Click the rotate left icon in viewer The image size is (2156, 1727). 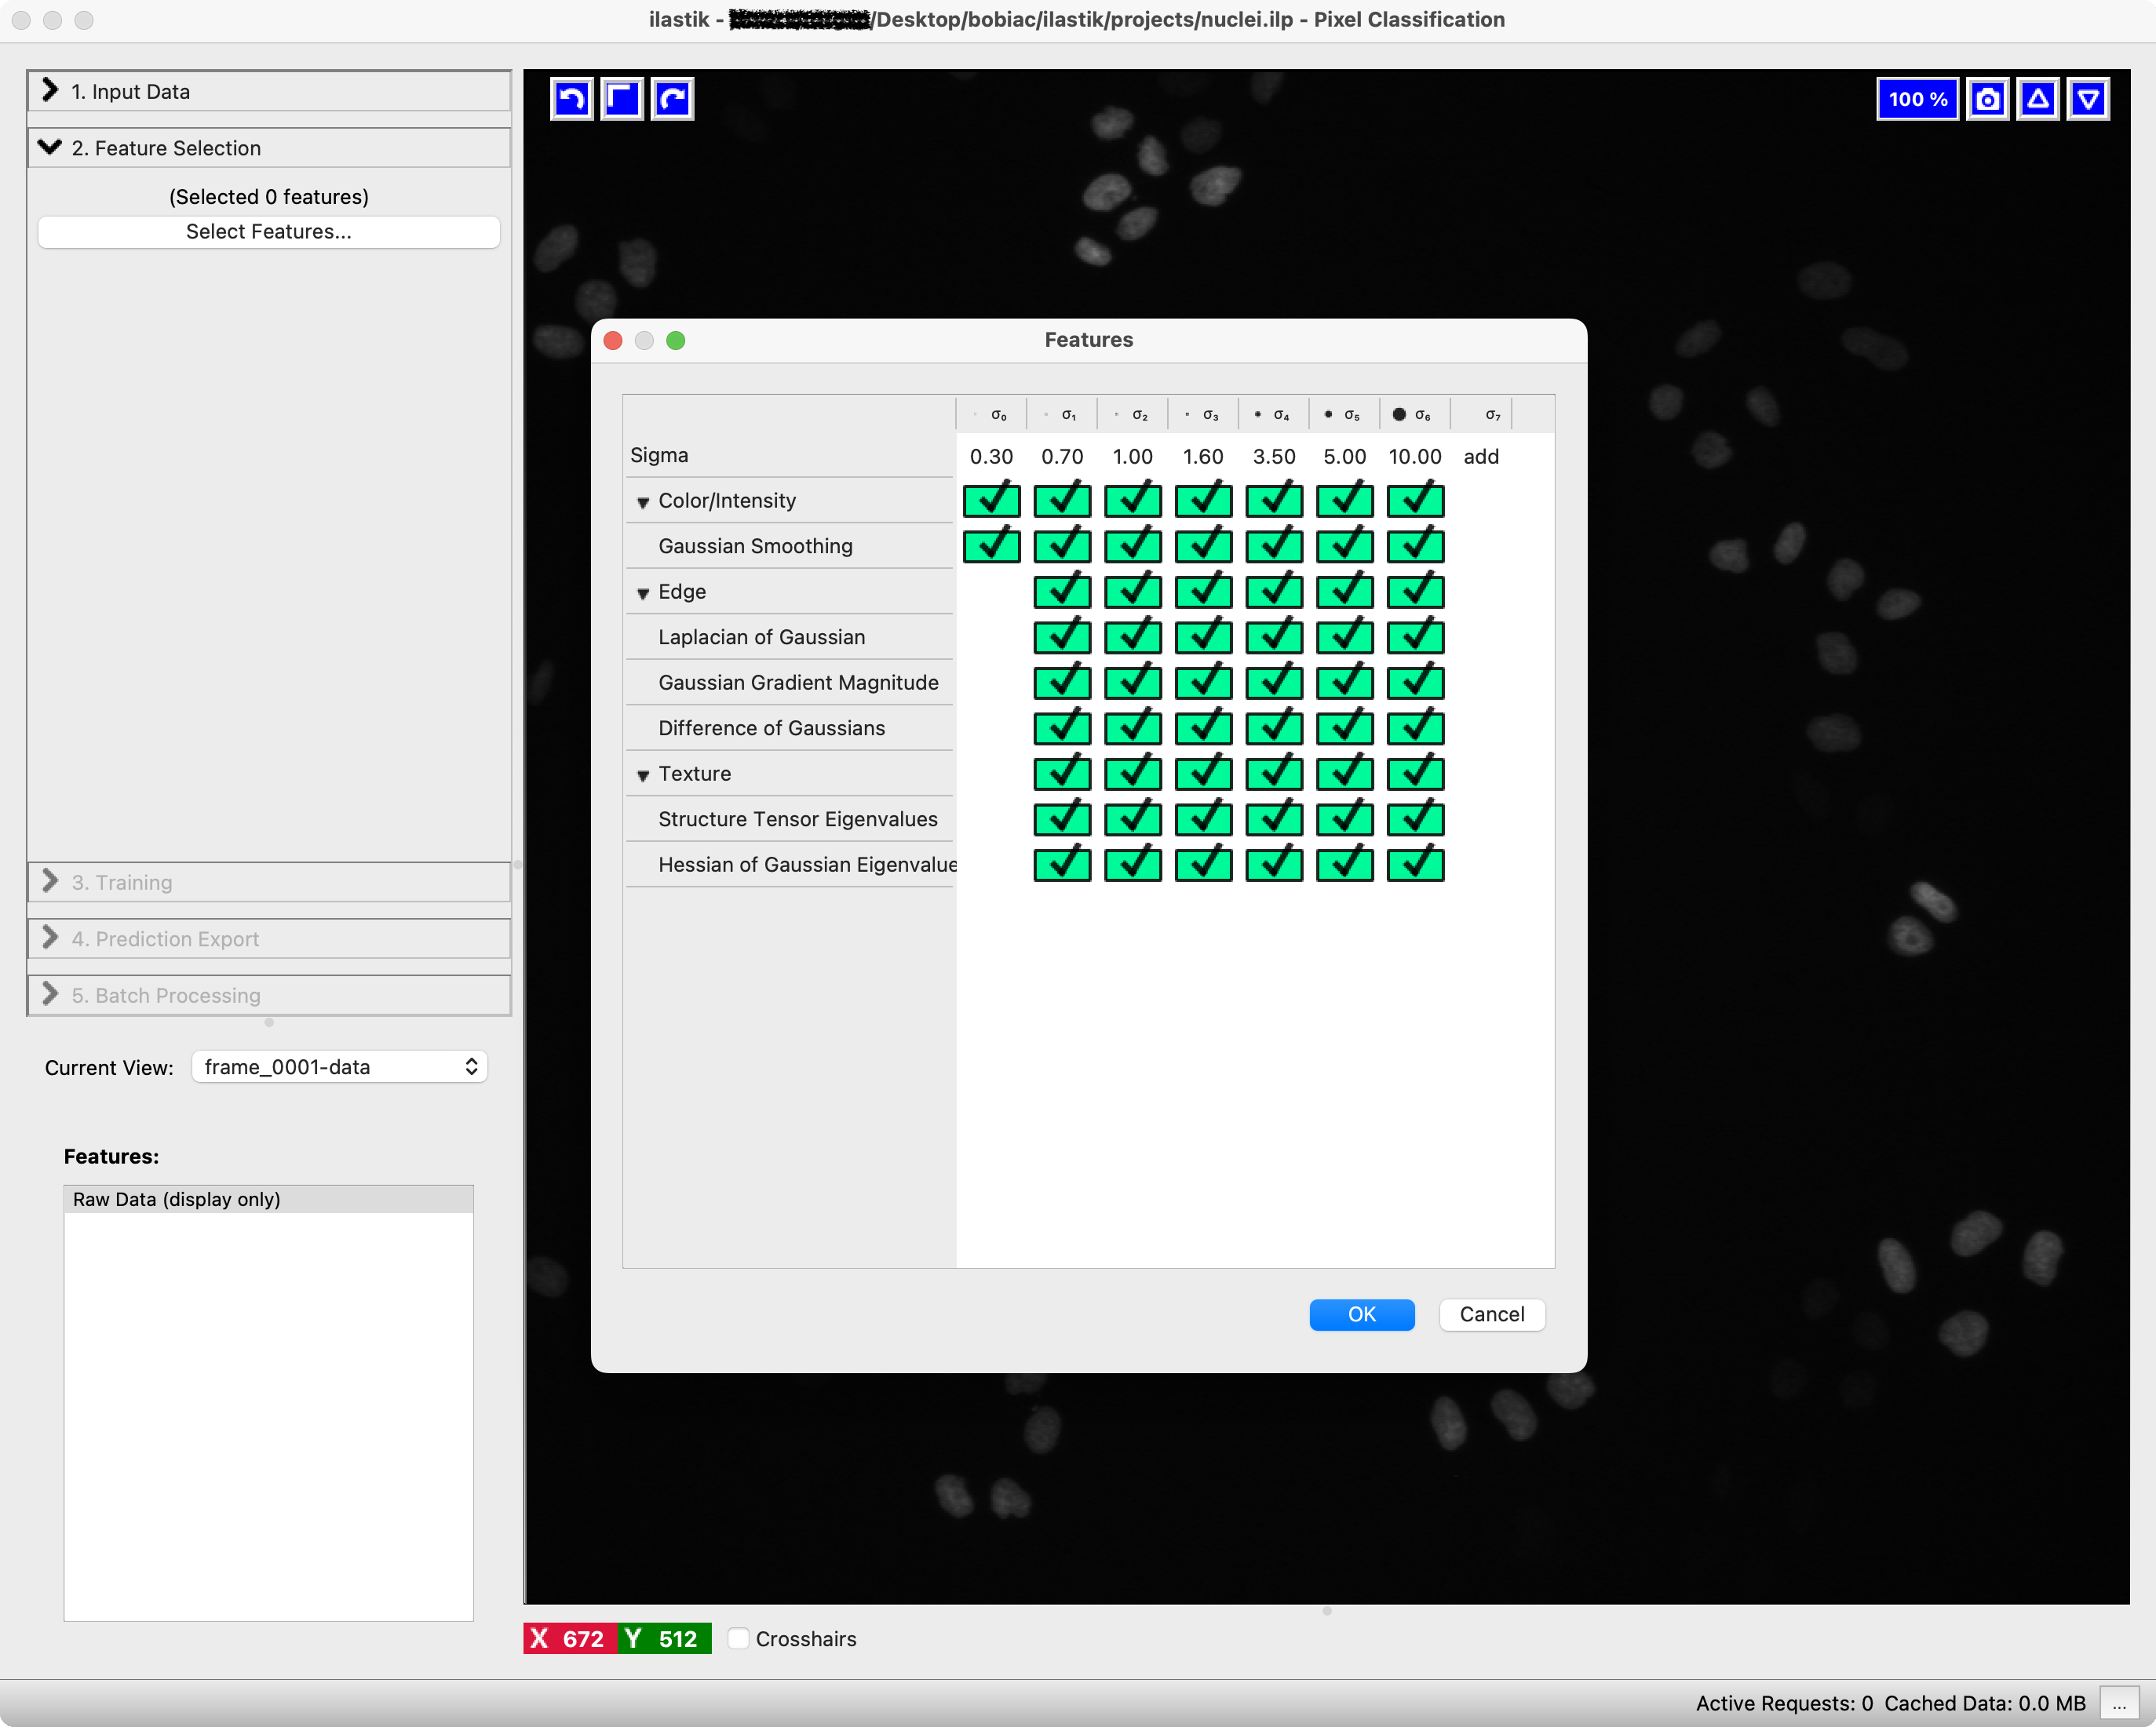coord(571,99)
